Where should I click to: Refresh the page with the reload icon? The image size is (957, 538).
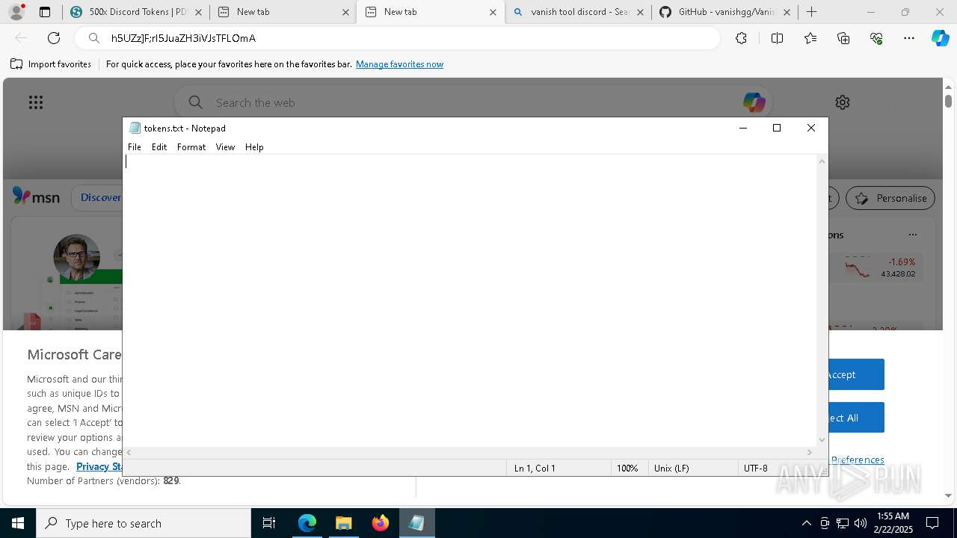point(54,38)
